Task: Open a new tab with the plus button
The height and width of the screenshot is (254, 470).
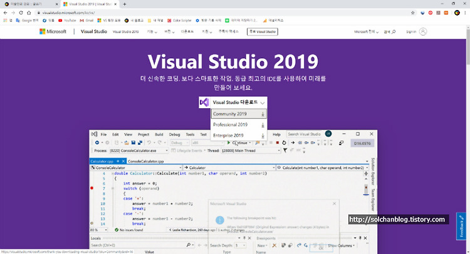Action: coord(125,4)
